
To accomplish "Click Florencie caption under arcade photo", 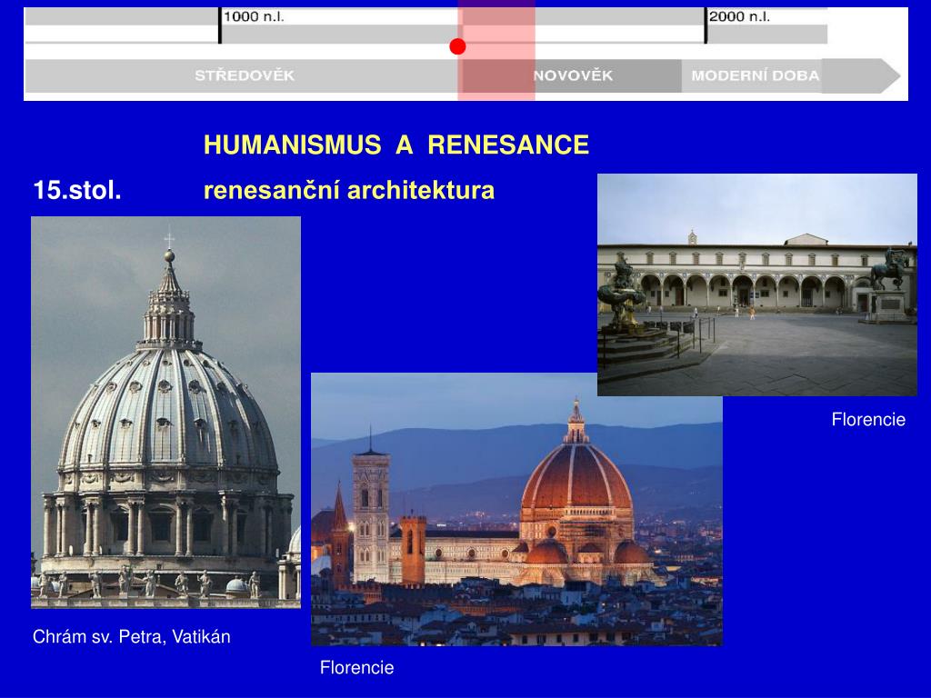I will (868, 420).
